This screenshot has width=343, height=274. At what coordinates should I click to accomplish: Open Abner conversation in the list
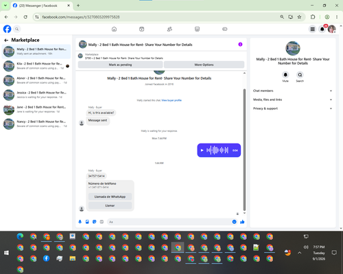36,80
